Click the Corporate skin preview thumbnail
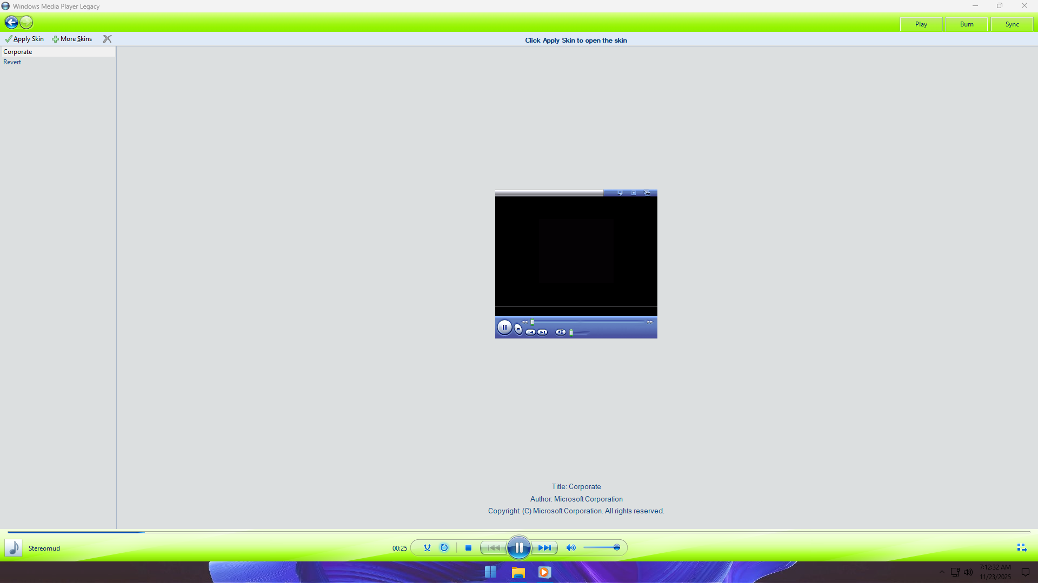Viewport: 1038px width, 583px height. [x=576, y=264]
